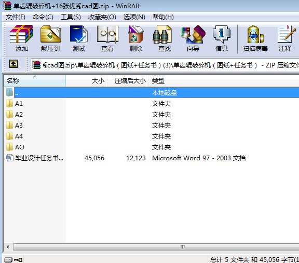The width and height of the screenshot is (299, 263).
Task: Select the Word document file icon
Action: tap(10, 158)
